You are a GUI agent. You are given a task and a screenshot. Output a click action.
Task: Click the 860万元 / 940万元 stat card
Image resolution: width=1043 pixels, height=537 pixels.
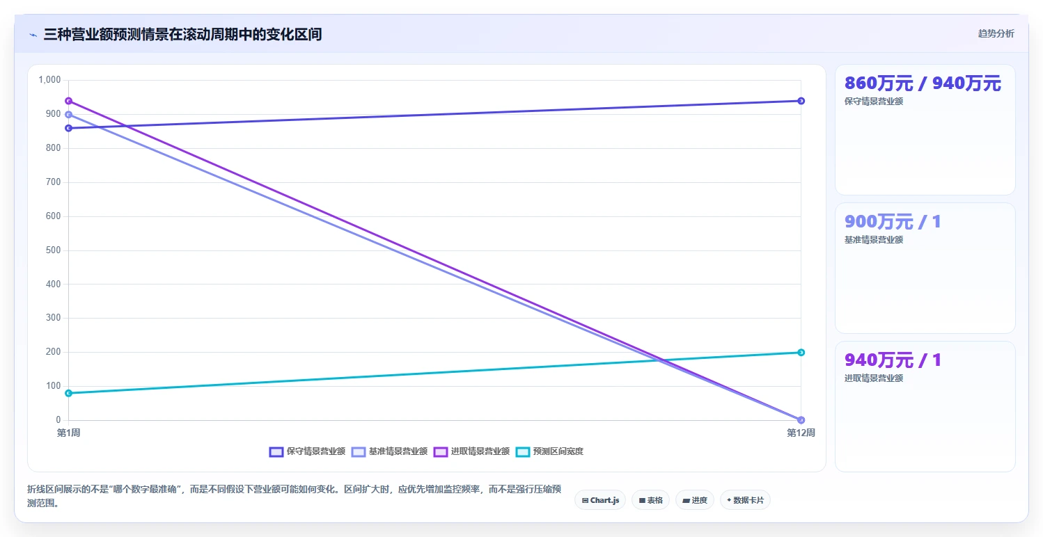pyautogui.click(x=925, y=129)
